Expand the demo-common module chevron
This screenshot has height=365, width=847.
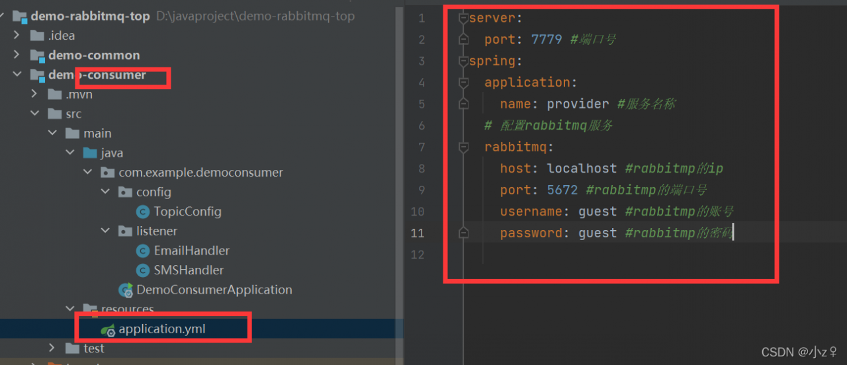[17, 55]
